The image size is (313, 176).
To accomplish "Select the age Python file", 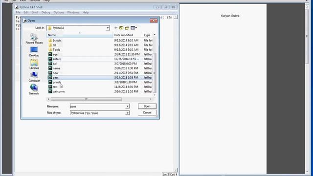I will (53, 54).
